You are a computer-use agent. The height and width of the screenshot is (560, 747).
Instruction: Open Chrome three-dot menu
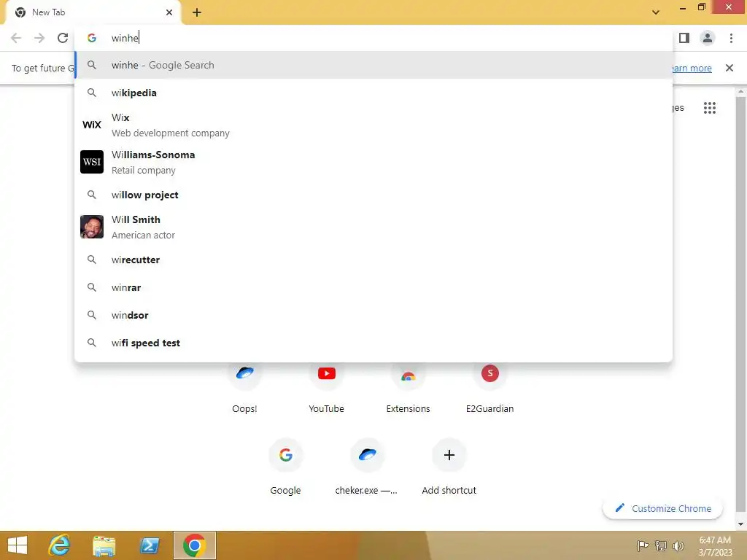[x=731, y=38]
